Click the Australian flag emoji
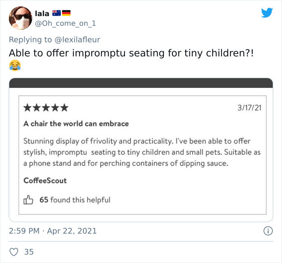Viewport: 282px width, 263px height. 56,13
